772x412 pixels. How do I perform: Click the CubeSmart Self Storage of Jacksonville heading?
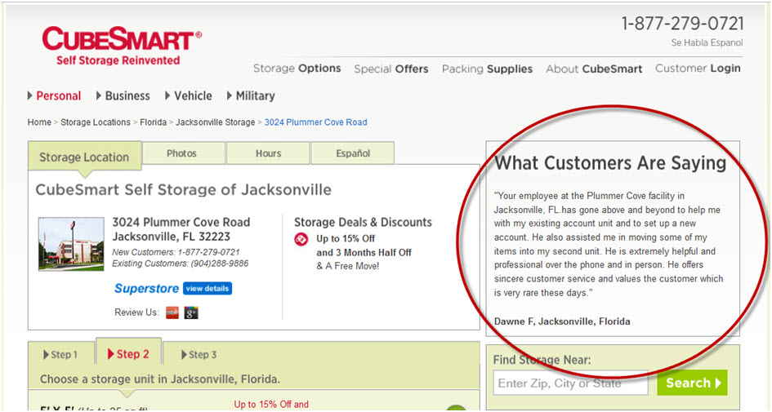click(x=183, y=190)
